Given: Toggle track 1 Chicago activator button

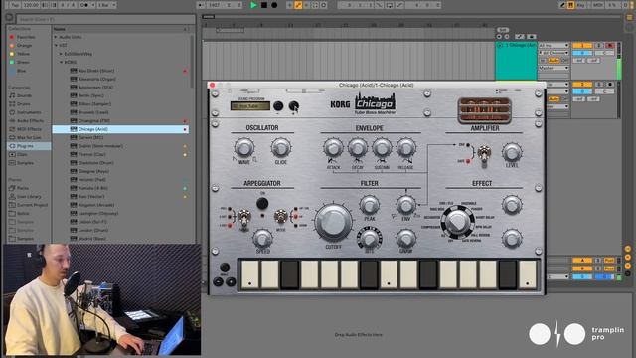Looking at the screenshot, I should (x=582, y=45).
